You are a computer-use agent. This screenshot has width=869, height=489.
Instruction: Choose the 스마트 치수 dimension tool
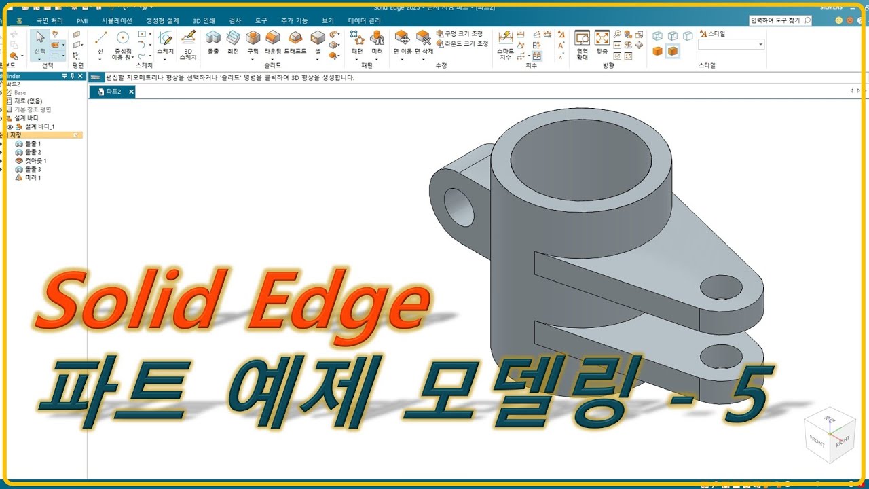click(x=505, y=45)
